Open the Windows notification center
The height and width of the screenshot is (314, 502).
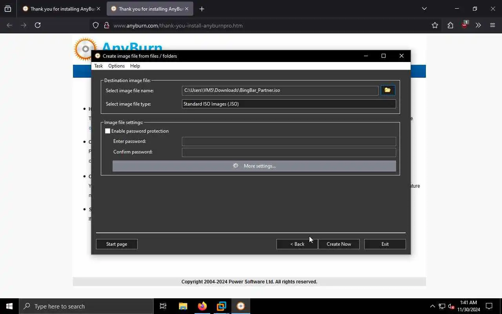point(489,306)
